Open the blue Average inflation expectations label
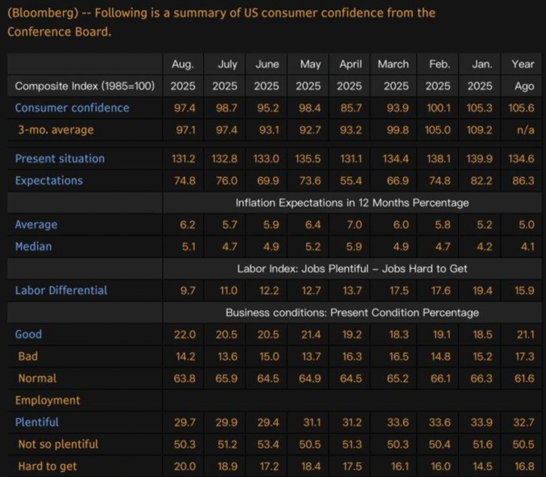This screenshot has height=477, width=546. point(36,224)
